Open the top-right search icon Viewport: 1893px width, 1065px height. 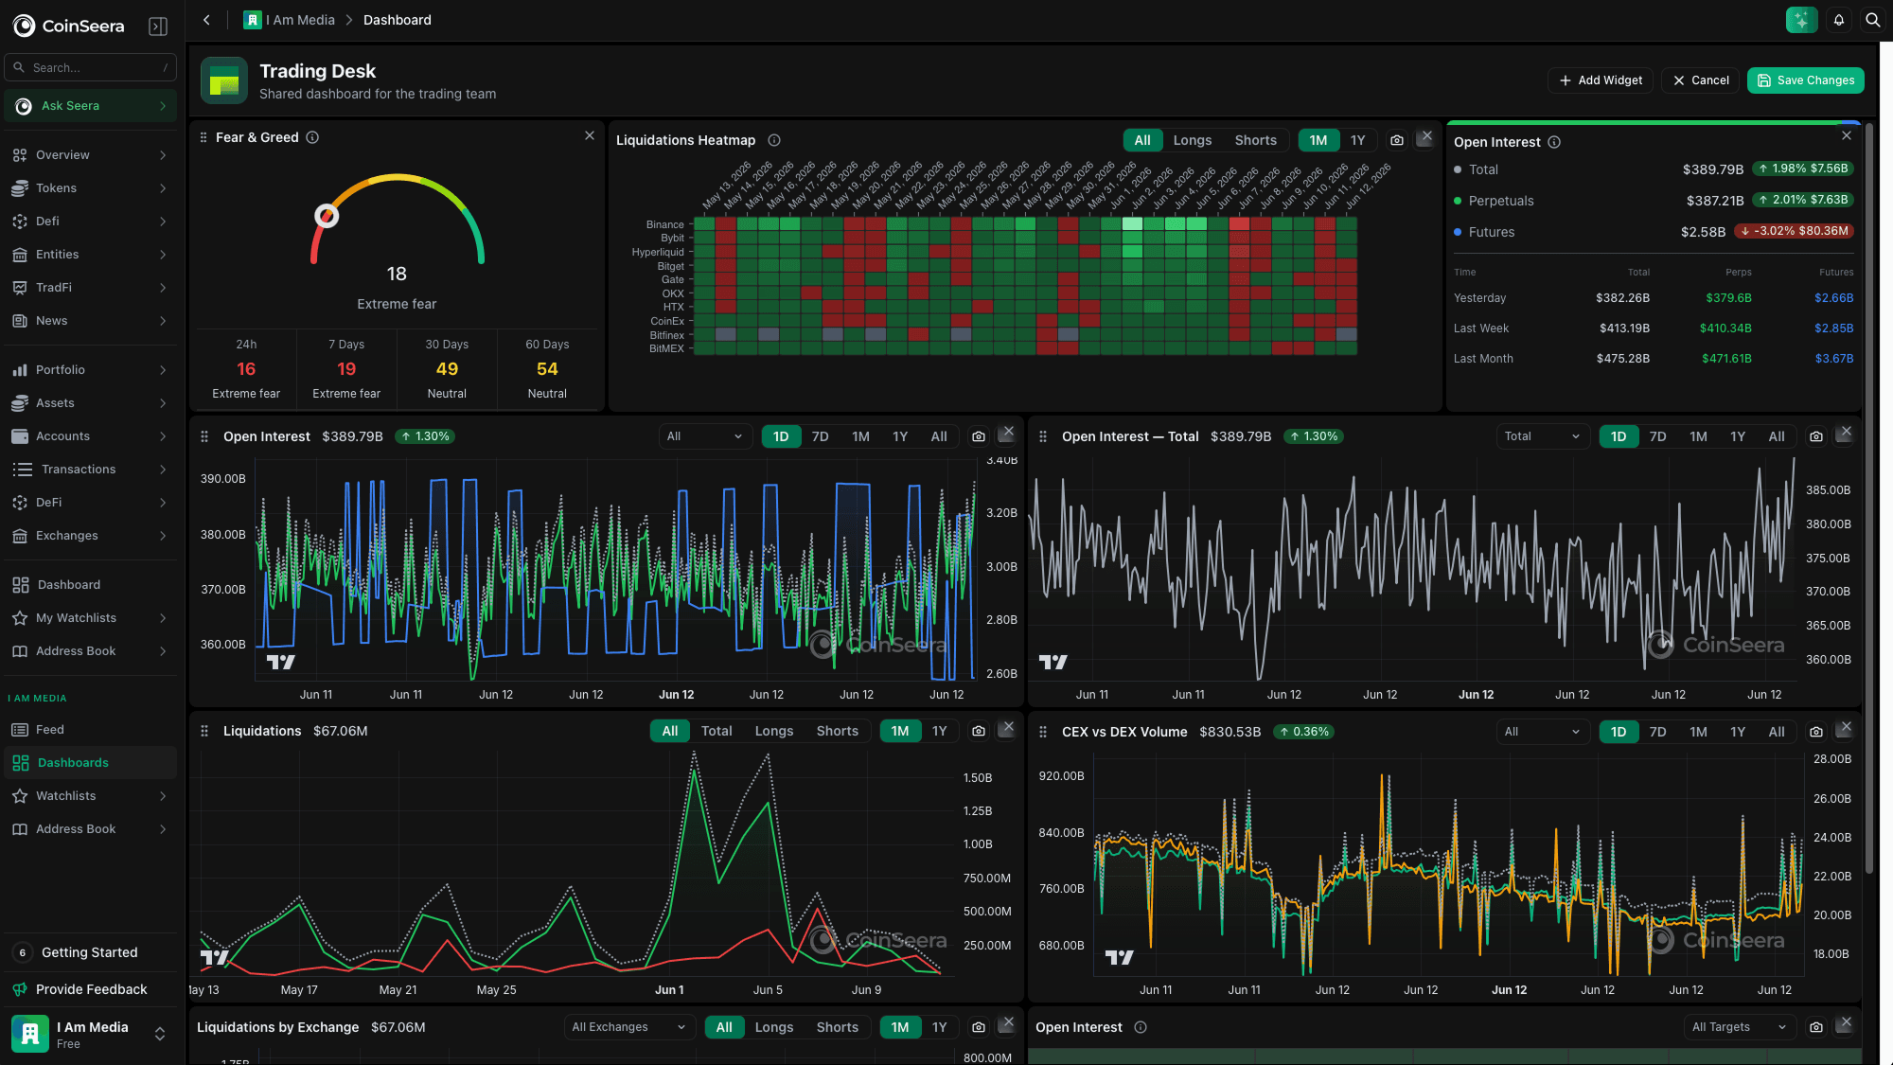coord(1872,20)
